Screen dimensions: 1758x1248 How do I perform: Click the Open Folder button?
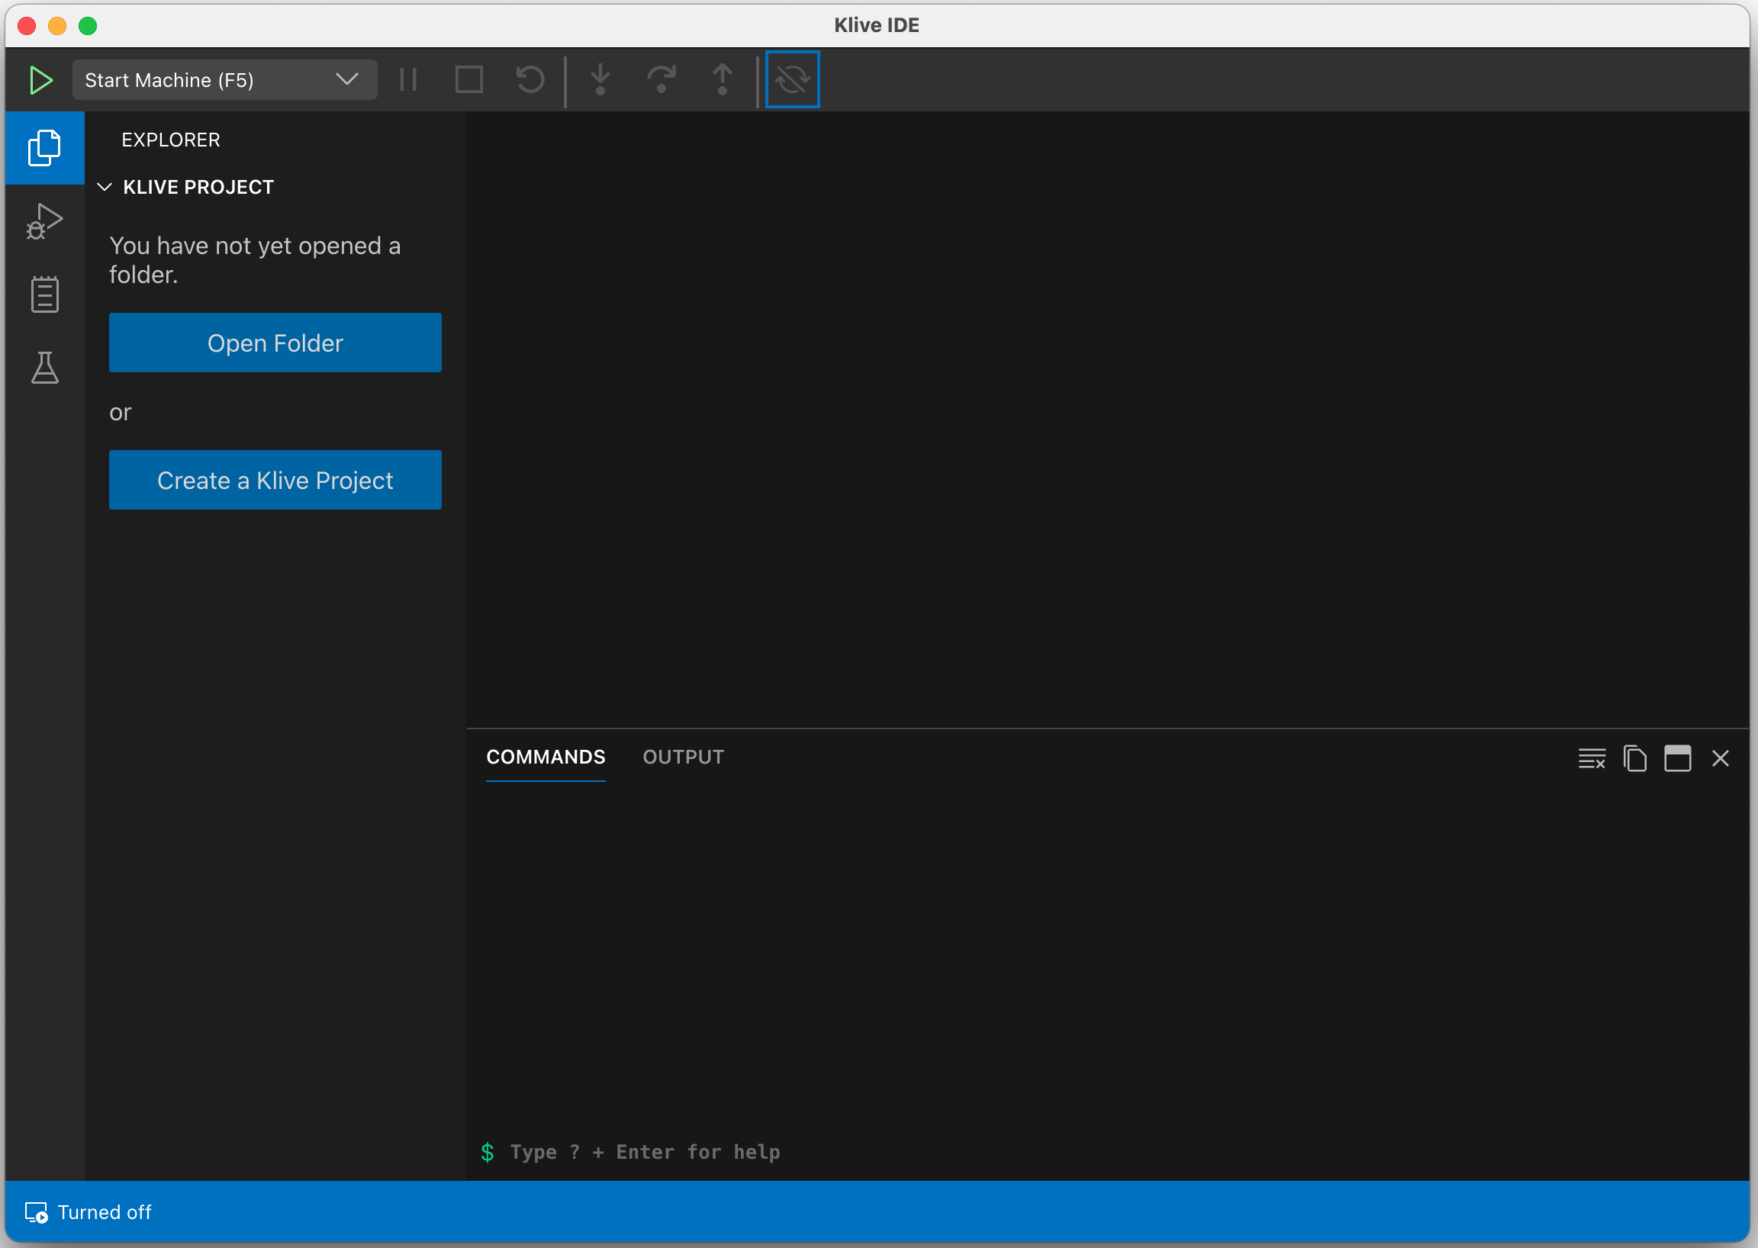[x=275, y=343]
